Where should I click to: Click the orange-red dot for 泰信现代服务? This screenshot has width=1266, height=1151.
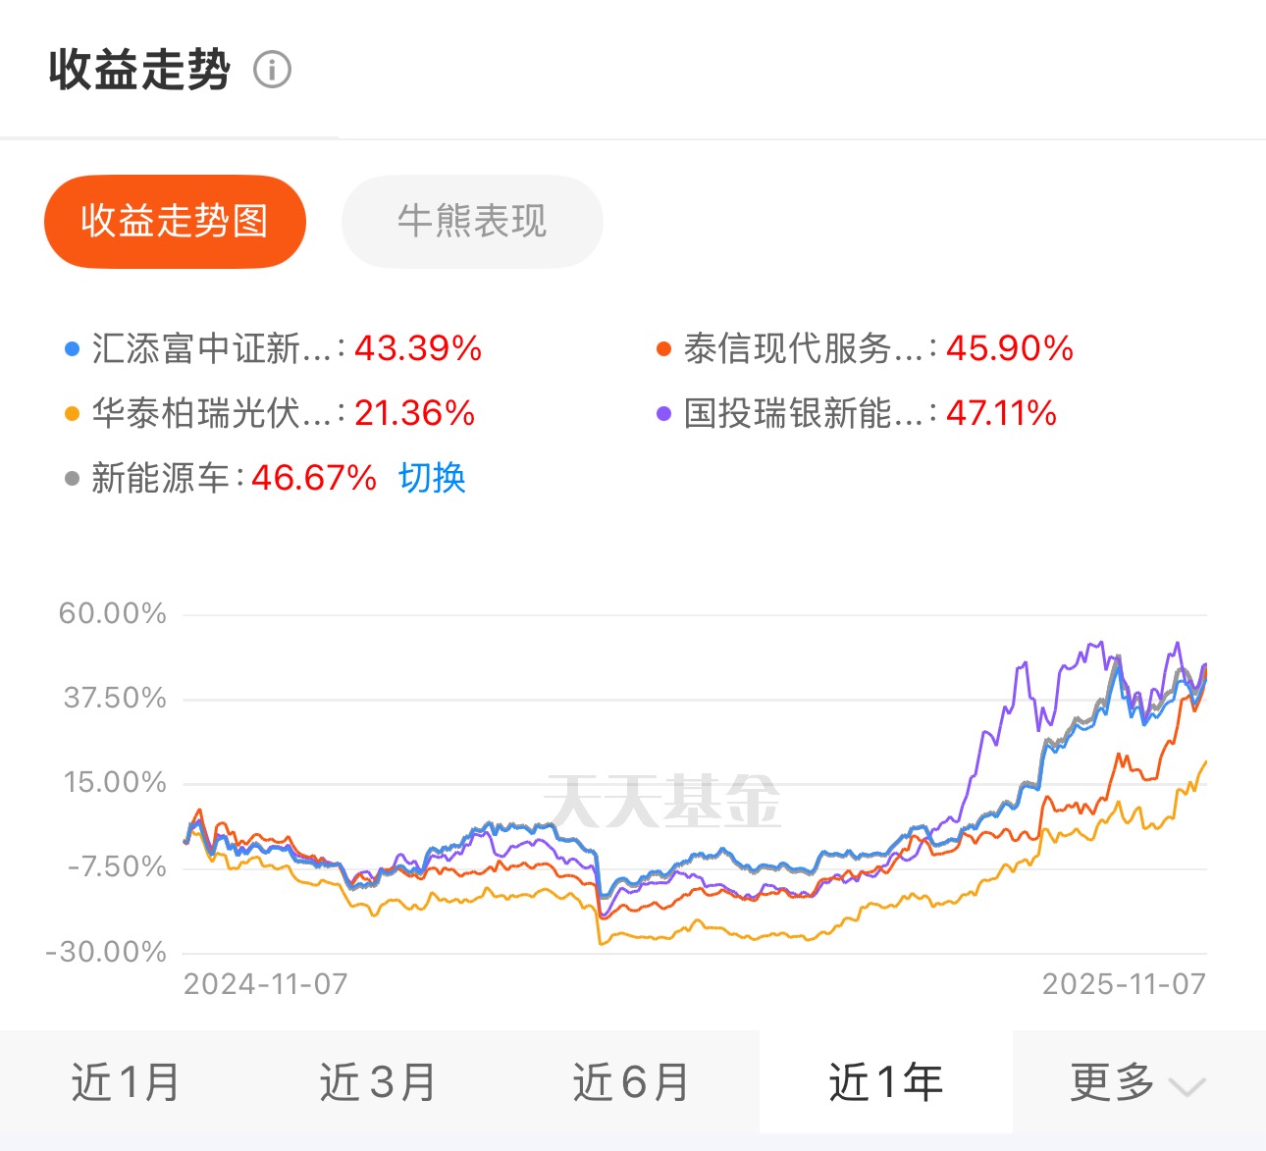tap(663, 349)
